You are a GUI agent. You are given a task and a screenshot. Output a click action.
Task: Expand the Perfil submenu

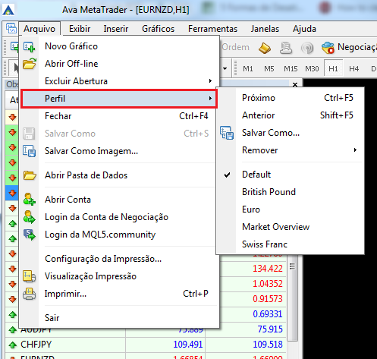(119, 99)
